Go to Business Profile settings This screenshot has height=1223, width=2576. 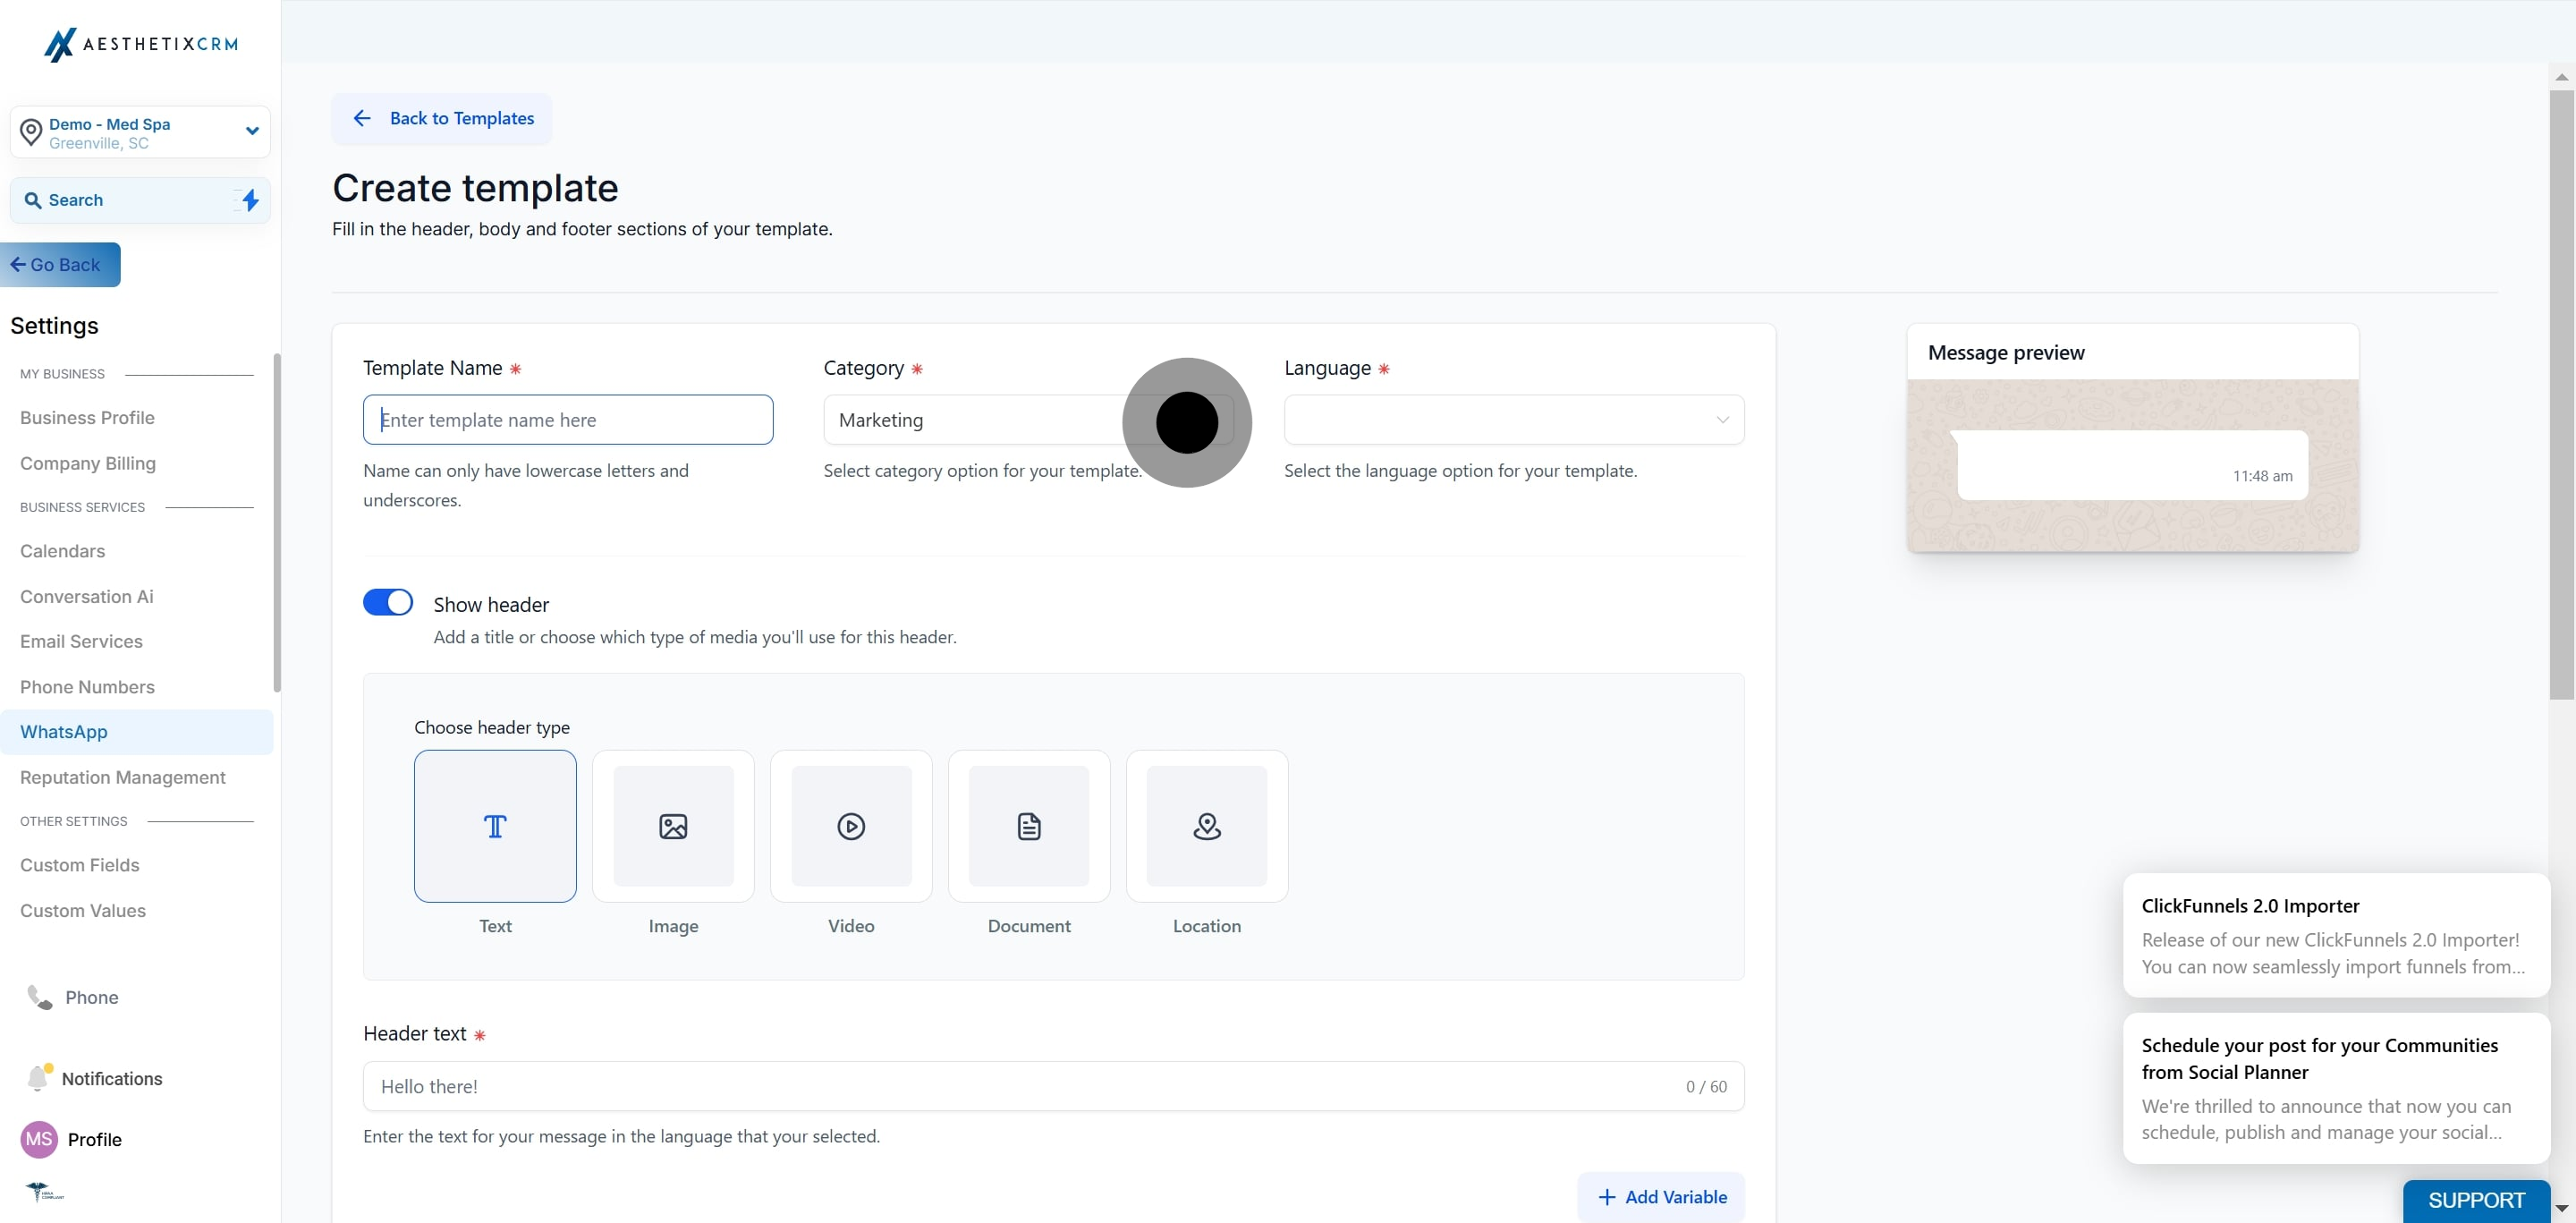pyautogui.click(x=87, y=418)
